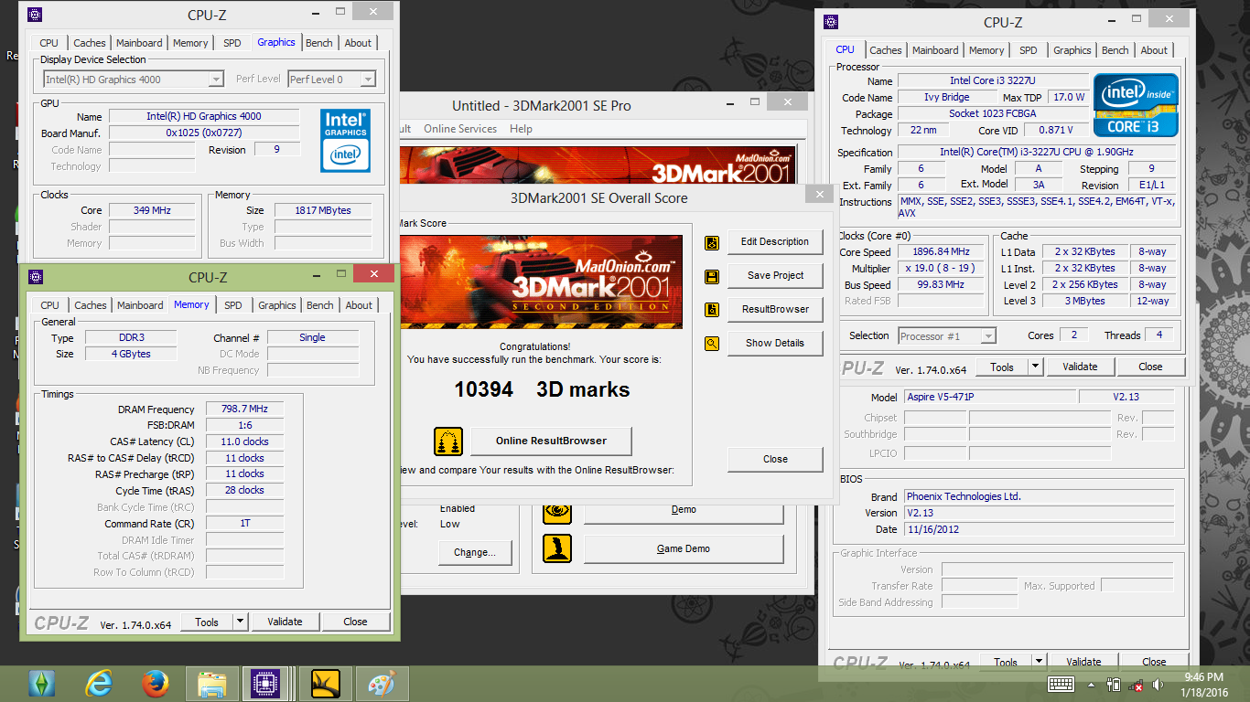1250x702 pixels.
Task: Click Validate in CPU-Z Memory window
Action: coord(285,622)
